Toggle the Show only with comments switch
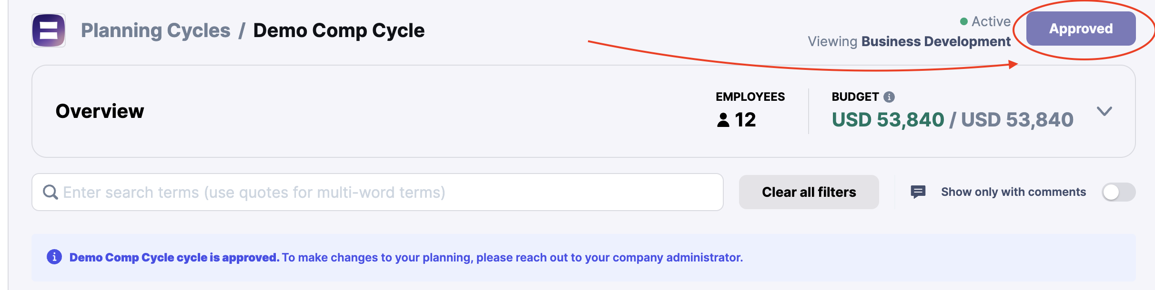The width and height of the screenshot is (1155, 290). 1118,192
